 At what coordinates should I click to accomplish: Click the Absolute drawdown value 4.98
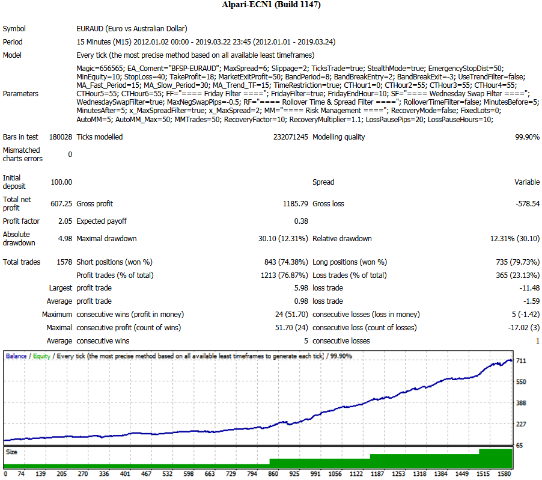[x=65, y=239]
